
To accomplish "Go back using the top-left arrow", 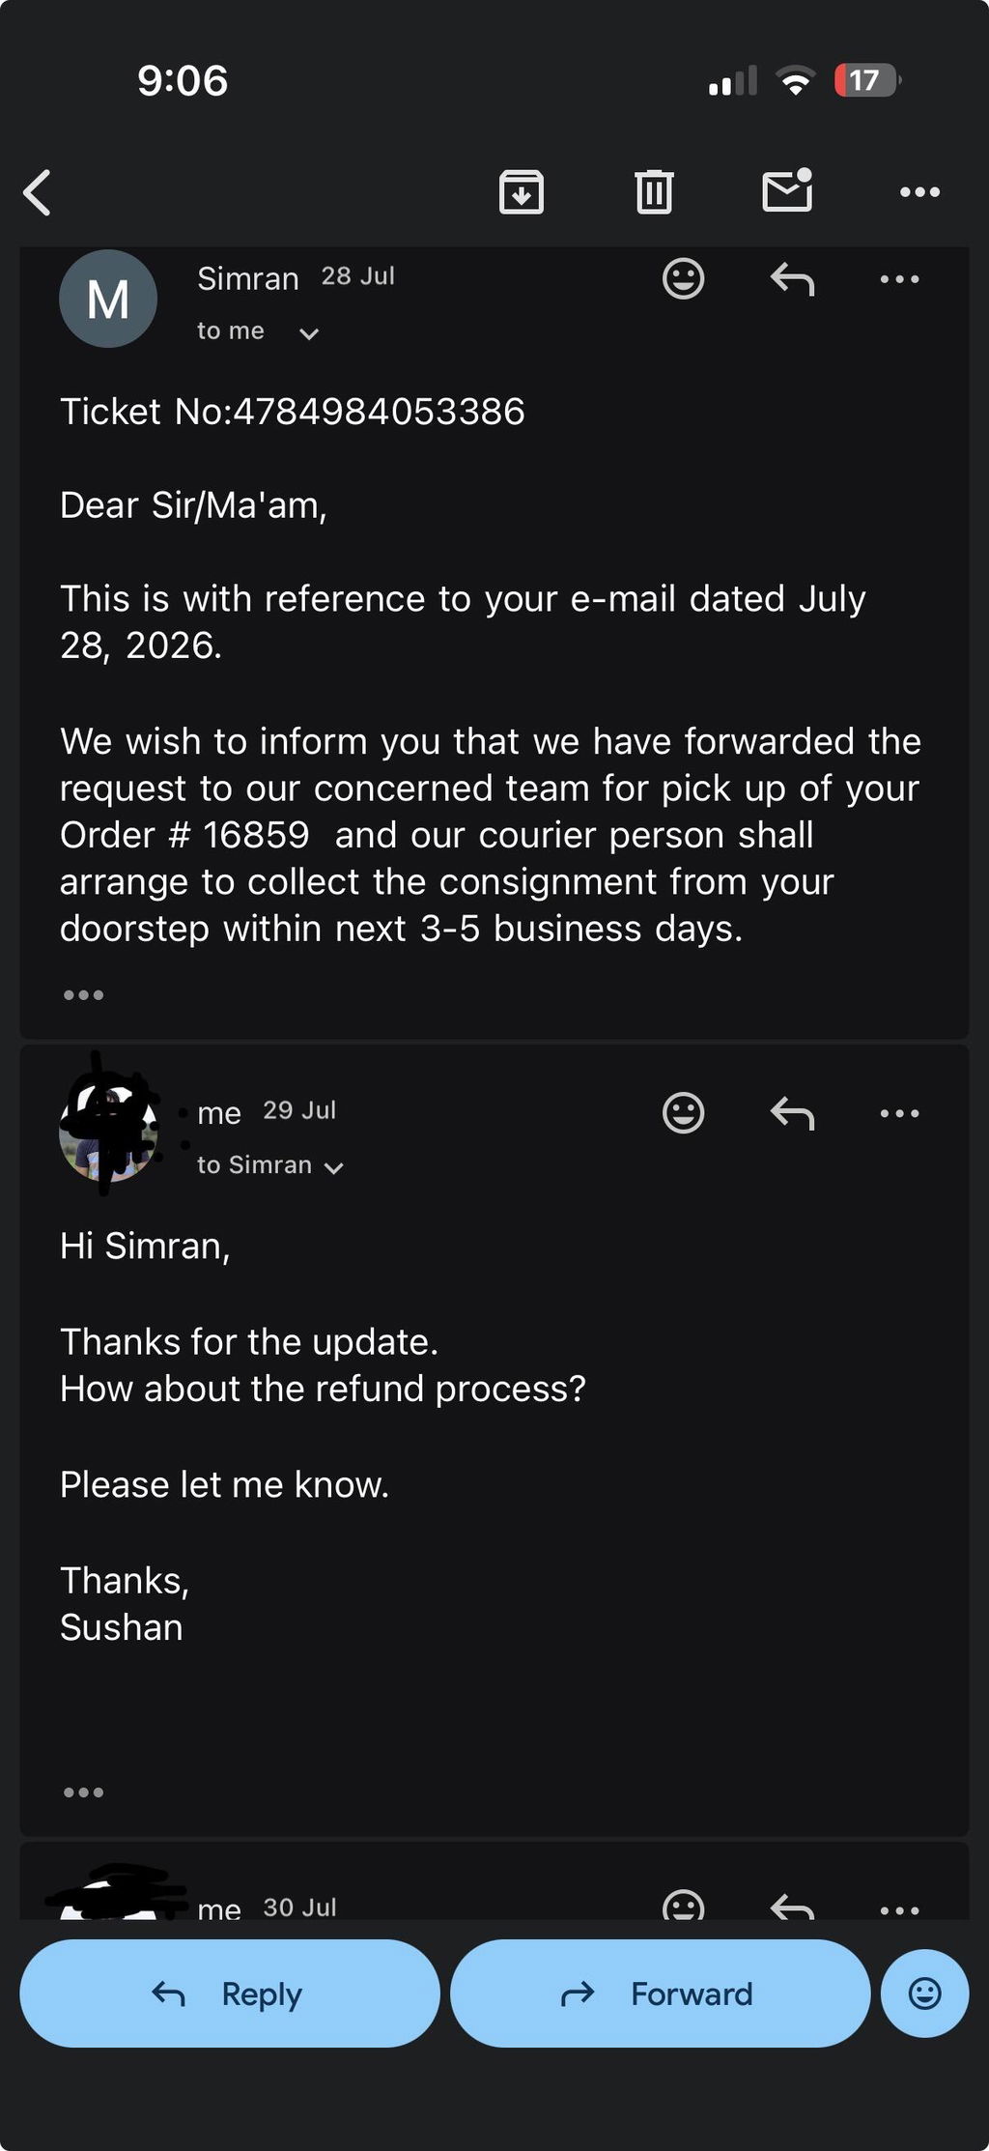I will tap(37, 192).
